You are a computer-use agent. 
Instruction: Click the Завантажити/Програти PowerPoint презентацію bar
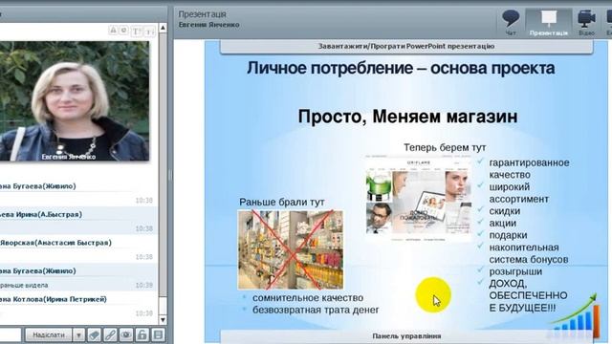pyautogui.click(x=406, y=47)
